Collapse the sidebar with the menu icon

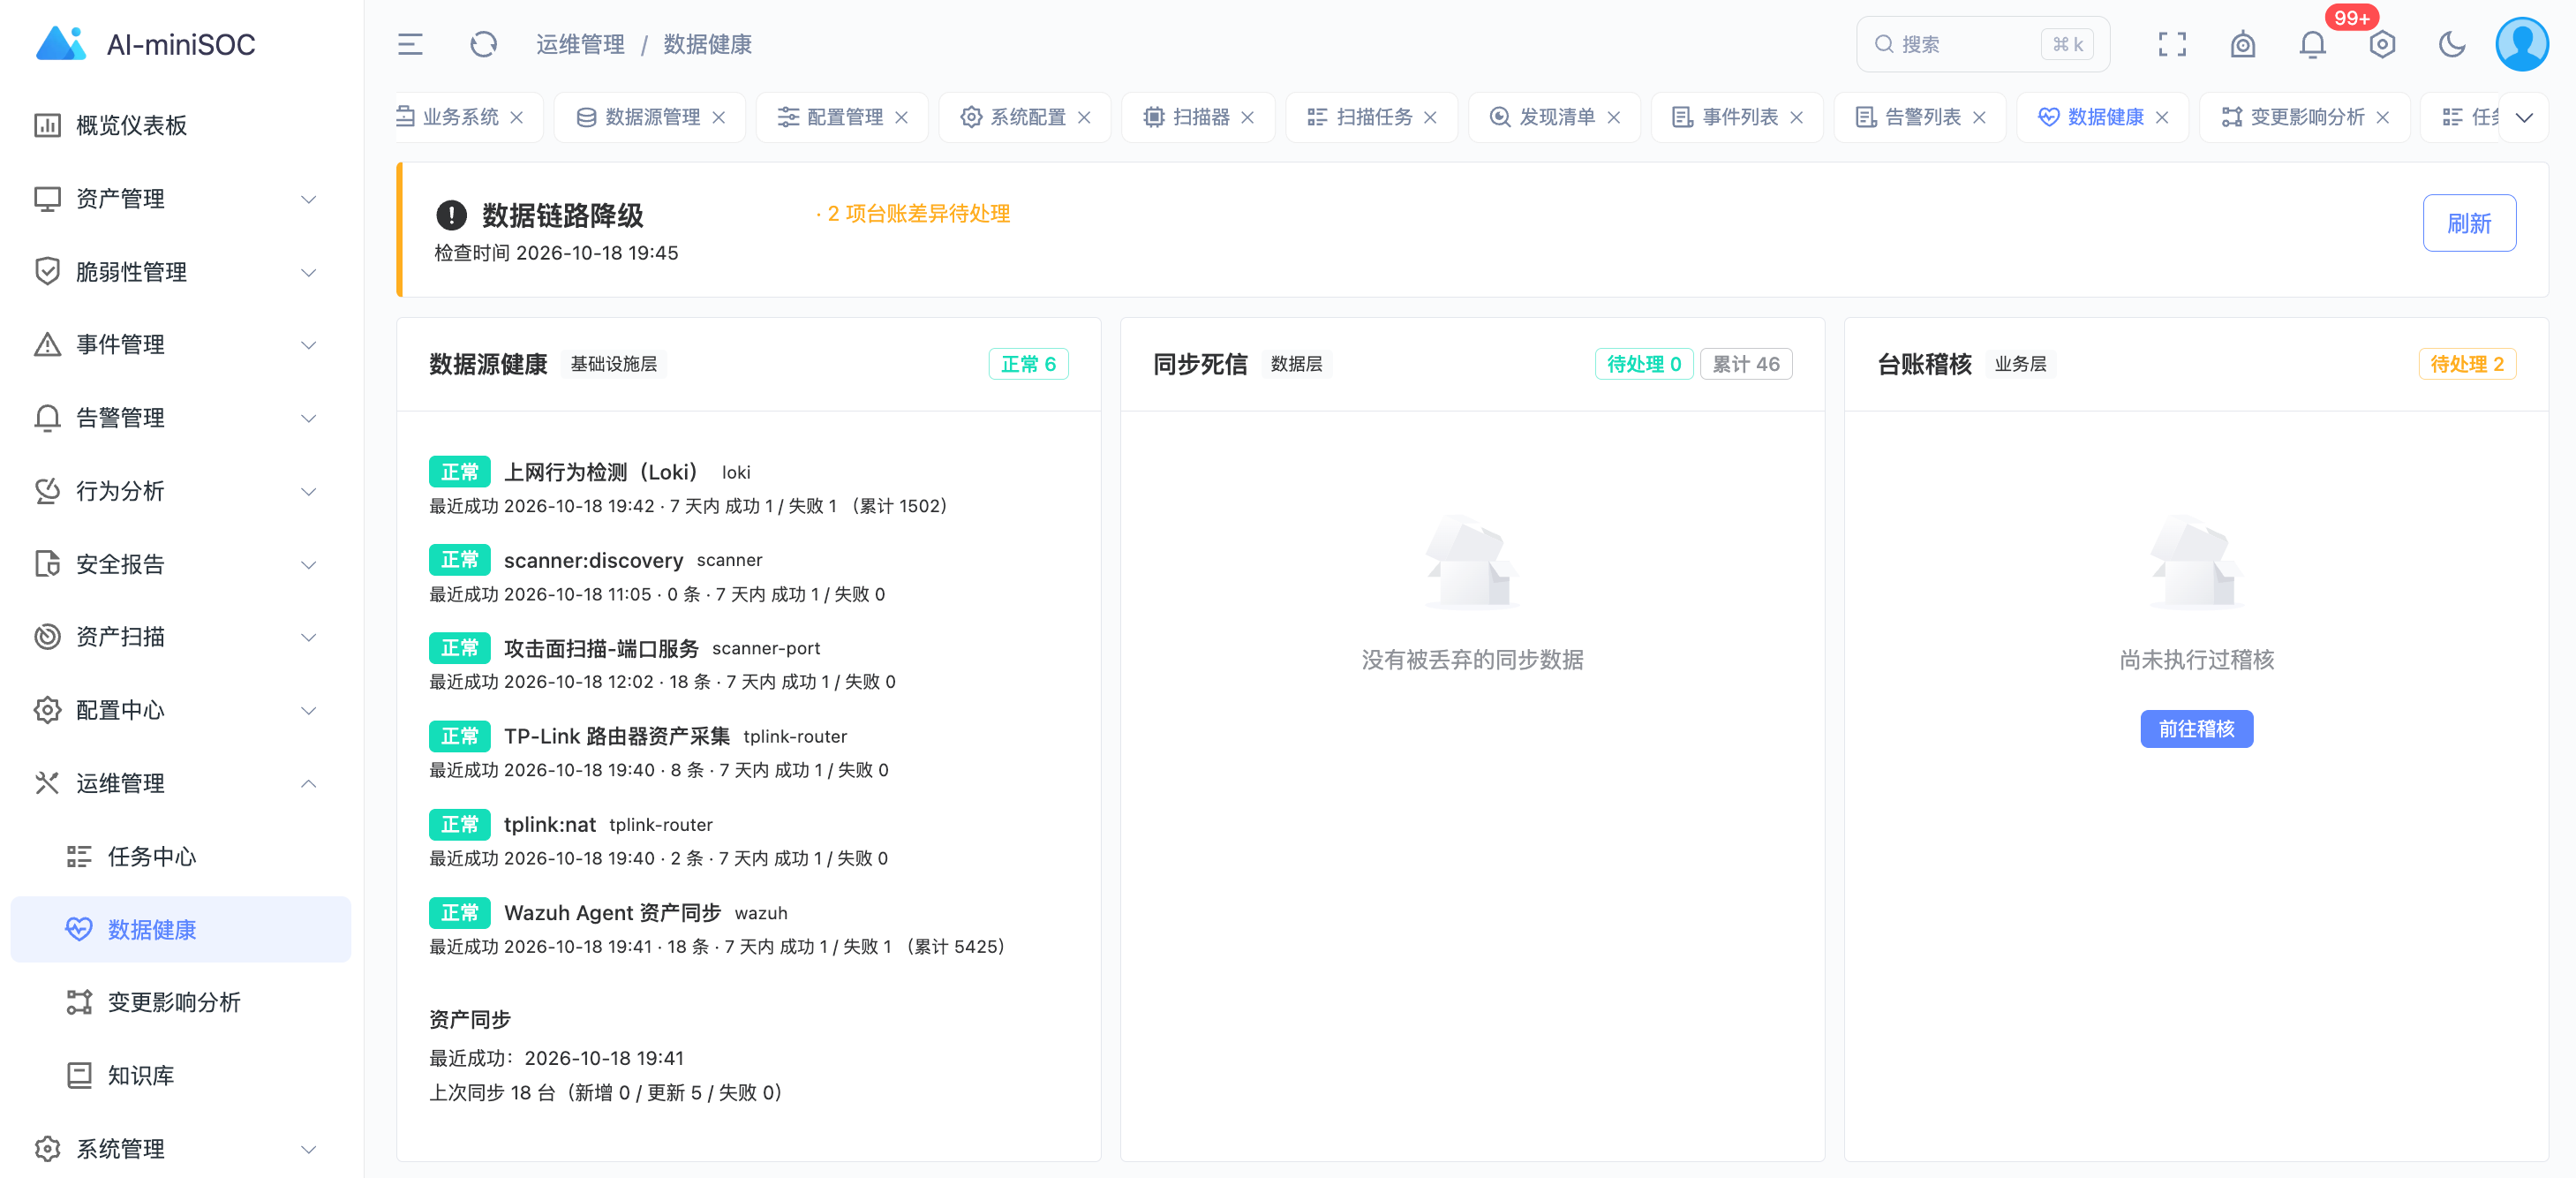(410, 44)
